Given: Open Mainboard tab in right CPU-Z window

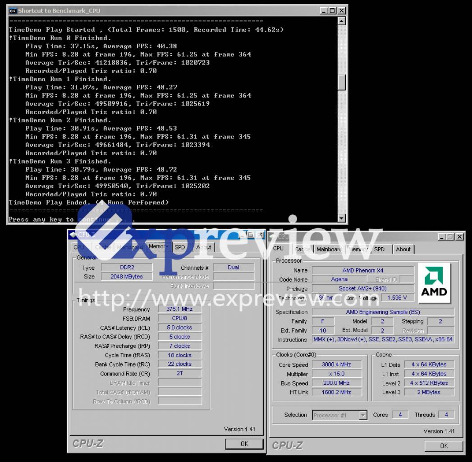Looking at the screenshot, I should coord(329,249).
